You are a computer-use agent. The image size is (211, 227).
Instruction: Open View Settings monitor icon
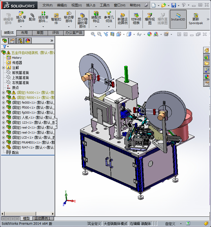click(166, 34)
